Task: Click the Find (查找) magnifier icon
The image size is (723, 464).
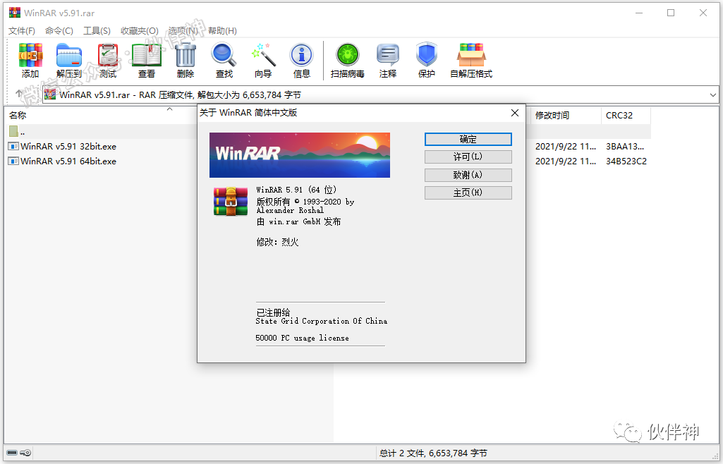Action: pos(224,61)
